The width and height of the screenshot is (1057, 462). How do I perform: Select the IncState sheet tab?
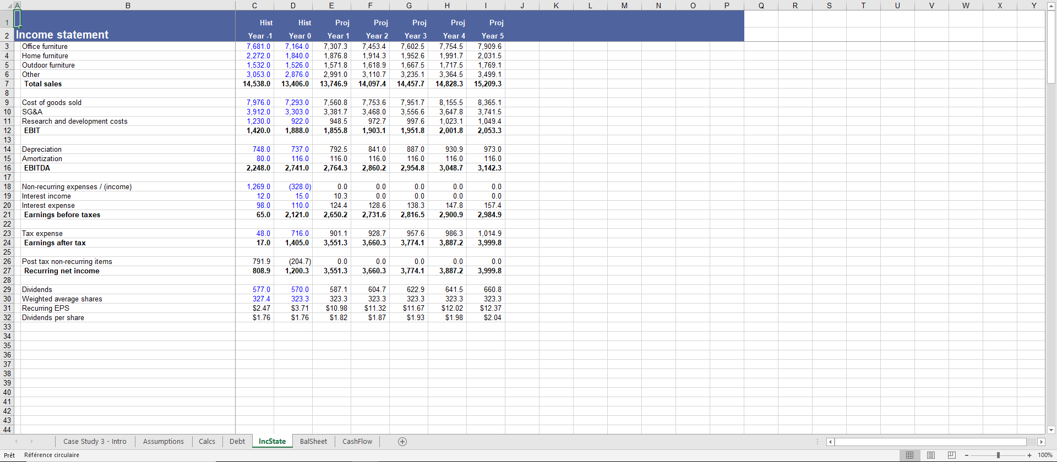click(x=272, y=442)
